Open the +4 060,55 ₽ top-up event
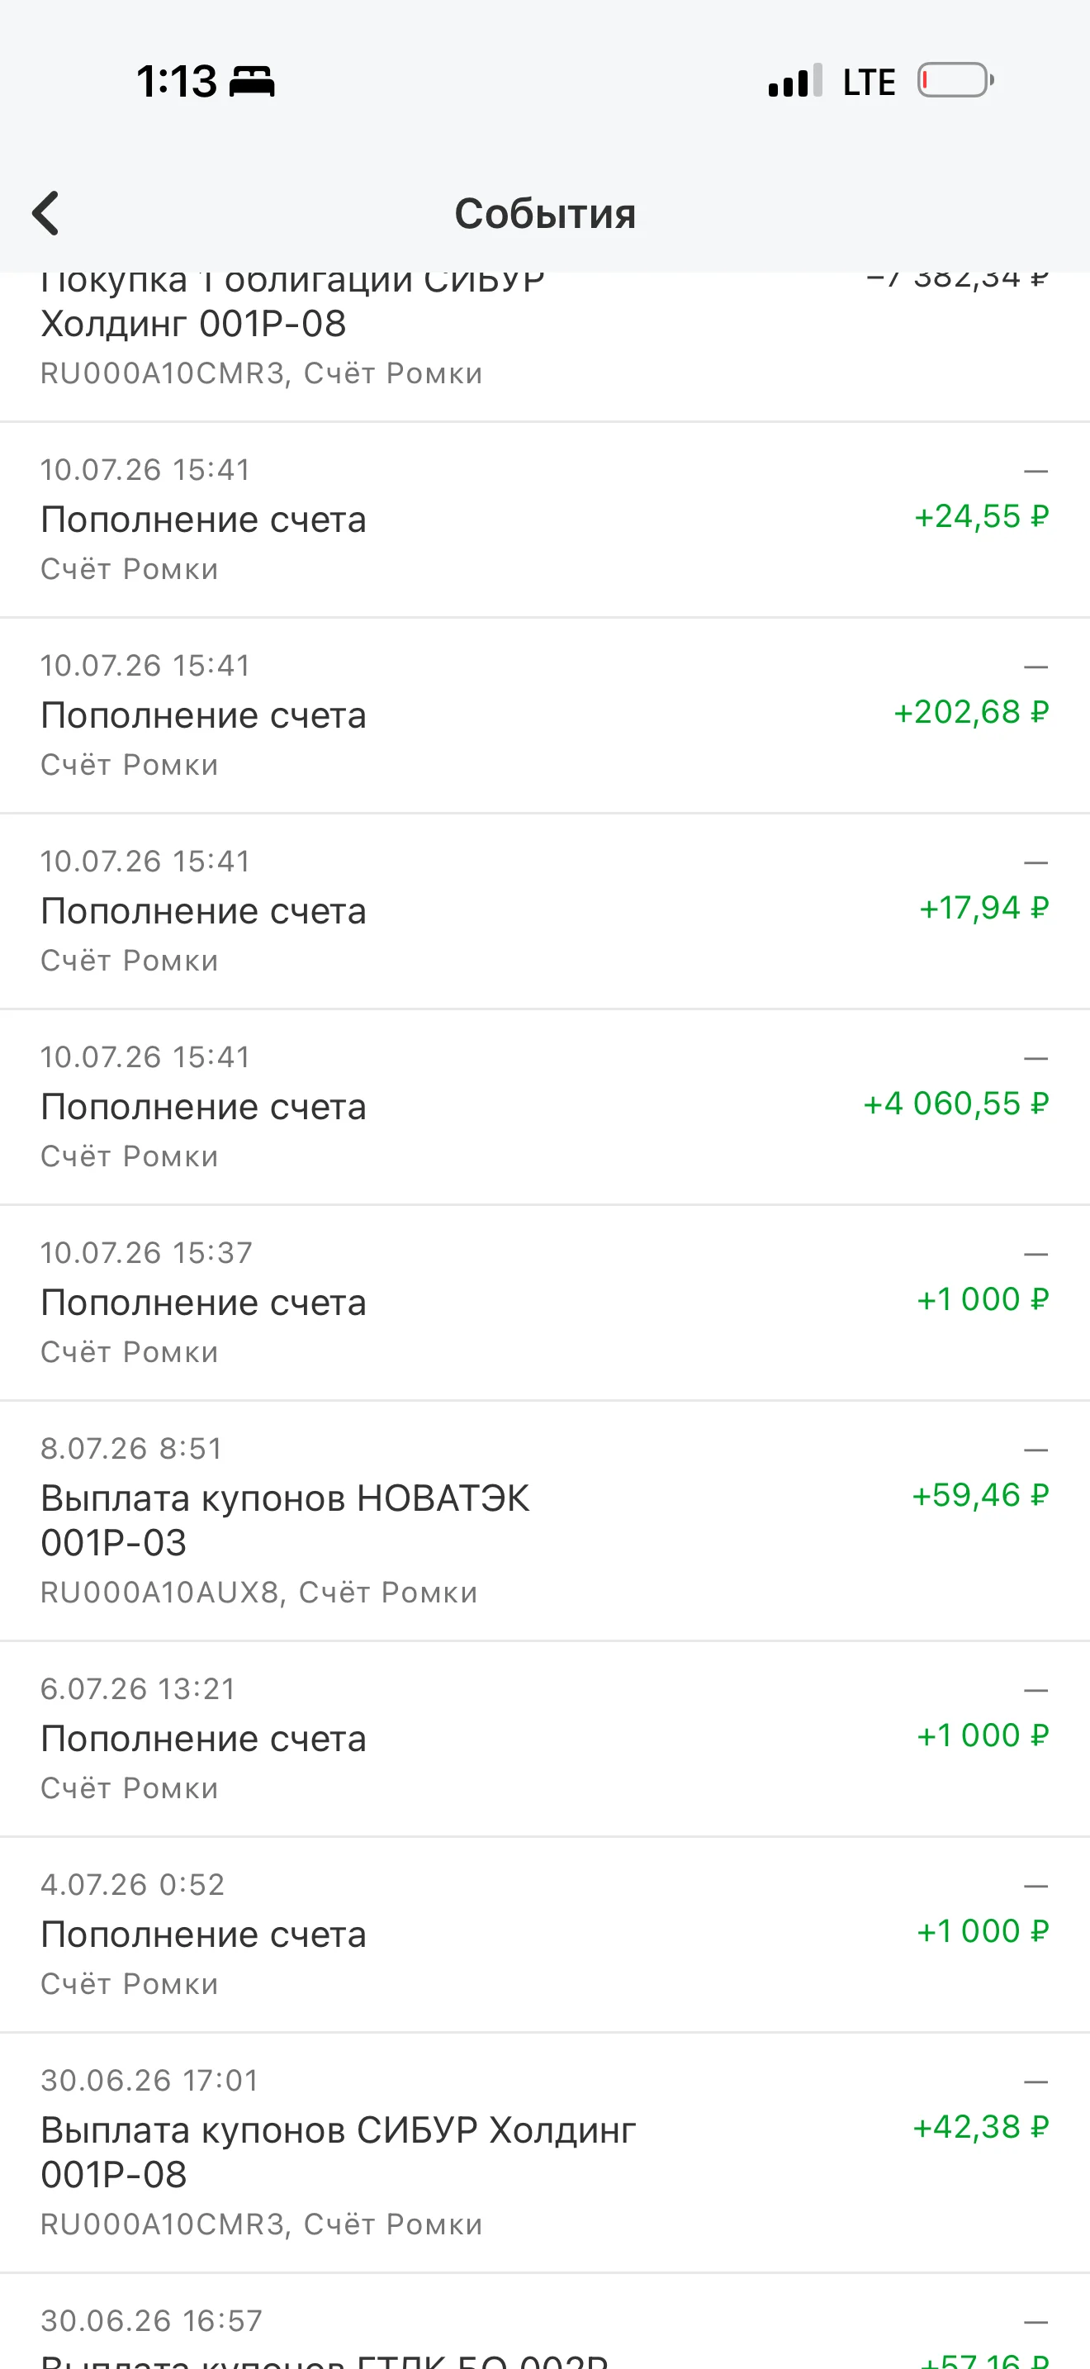The width and height of the screenshot is (1090, 2369). coord(545,1107)
